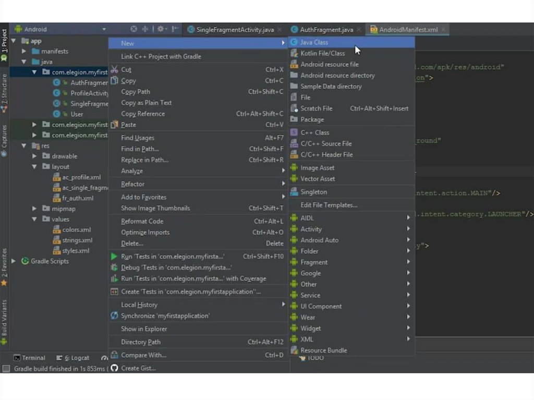Expand the manifests folder
Screen dimensions: 534x400
point(24,51)
